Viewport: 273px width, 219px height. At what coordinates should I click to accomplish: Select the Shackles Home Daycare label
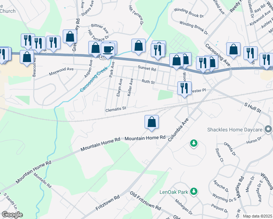tap(235, 130)
